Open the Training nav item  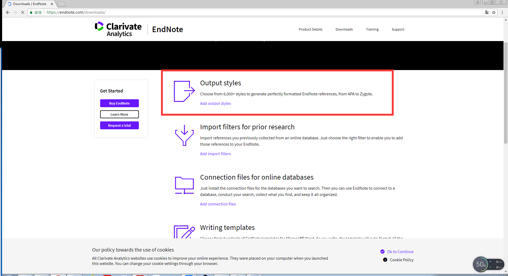[x=372, y=29]
